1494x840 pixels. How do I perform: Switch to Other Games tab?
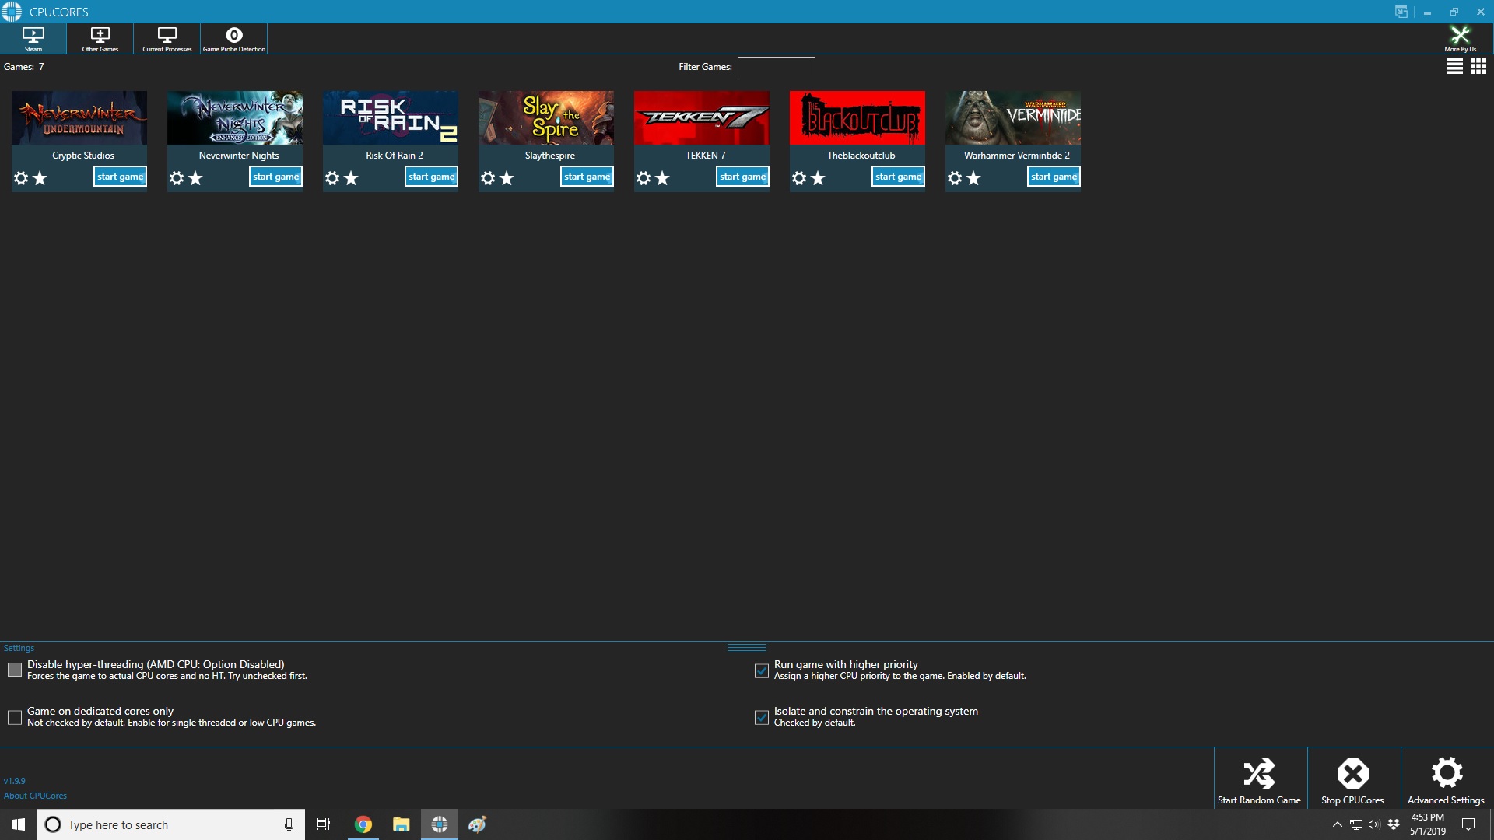click(x=100, y=39)
